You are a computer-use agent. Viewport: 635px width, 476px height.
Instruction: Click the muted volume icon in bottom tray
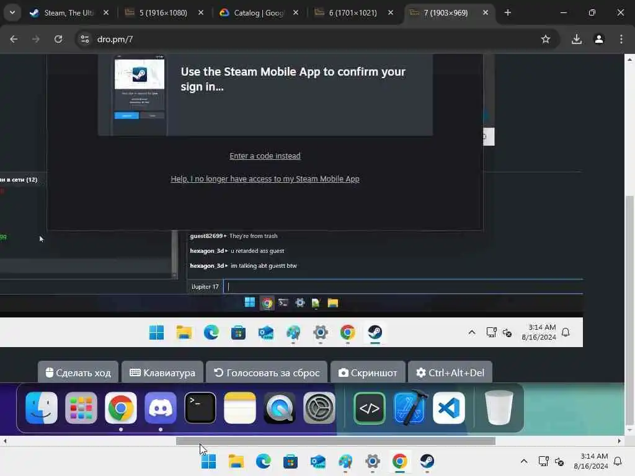coord(559,461)
